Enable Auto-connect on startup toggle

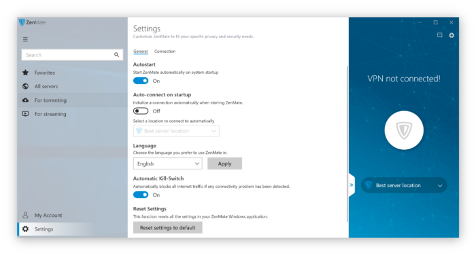141,111
